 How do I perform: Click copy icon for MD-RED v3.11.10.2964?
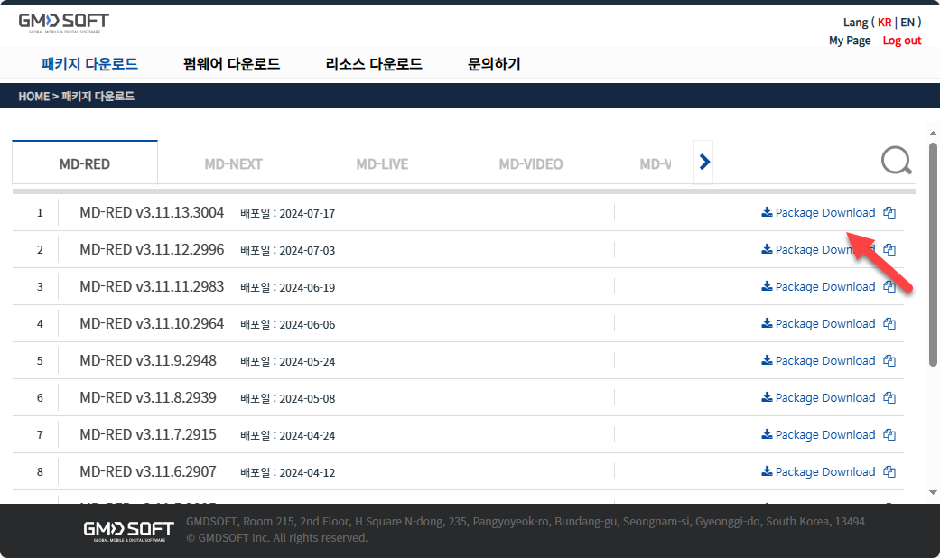coord(889,323)
